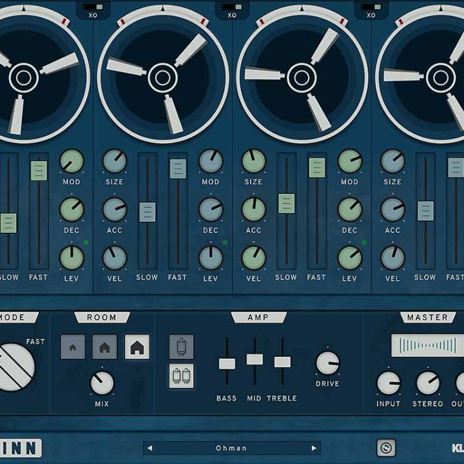Click the second panel FAST slider handle
Viewport: 464px width, 464px height.
[x=178, y=169]
